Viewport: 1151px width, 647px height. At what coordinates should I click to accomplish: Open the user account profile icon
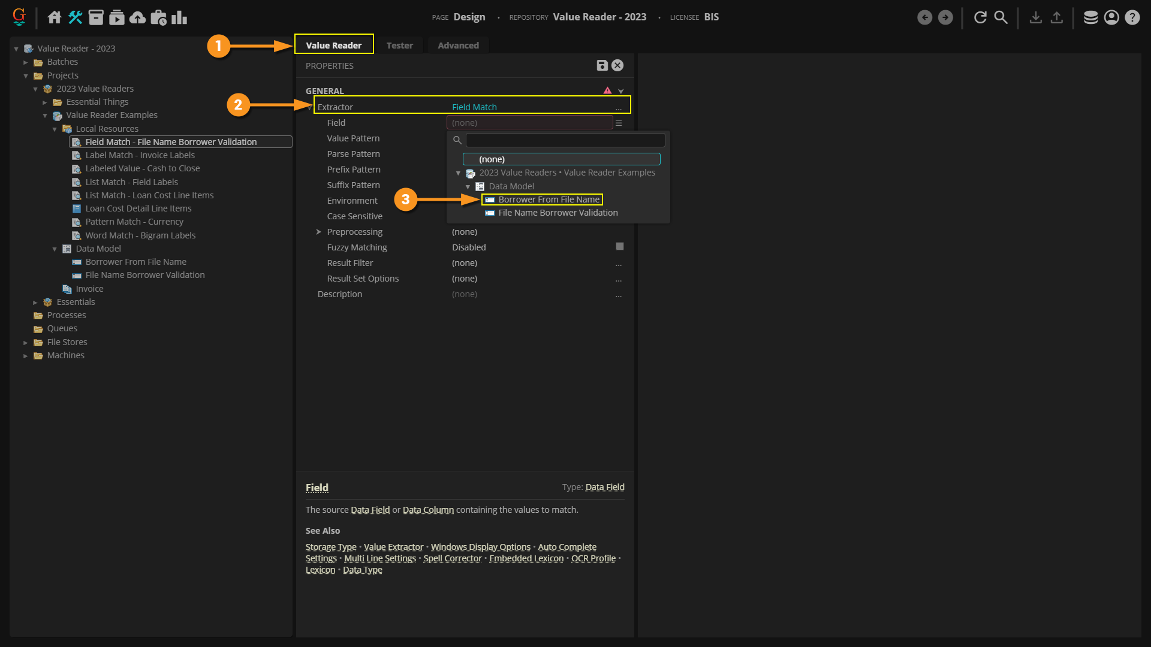1111,17
